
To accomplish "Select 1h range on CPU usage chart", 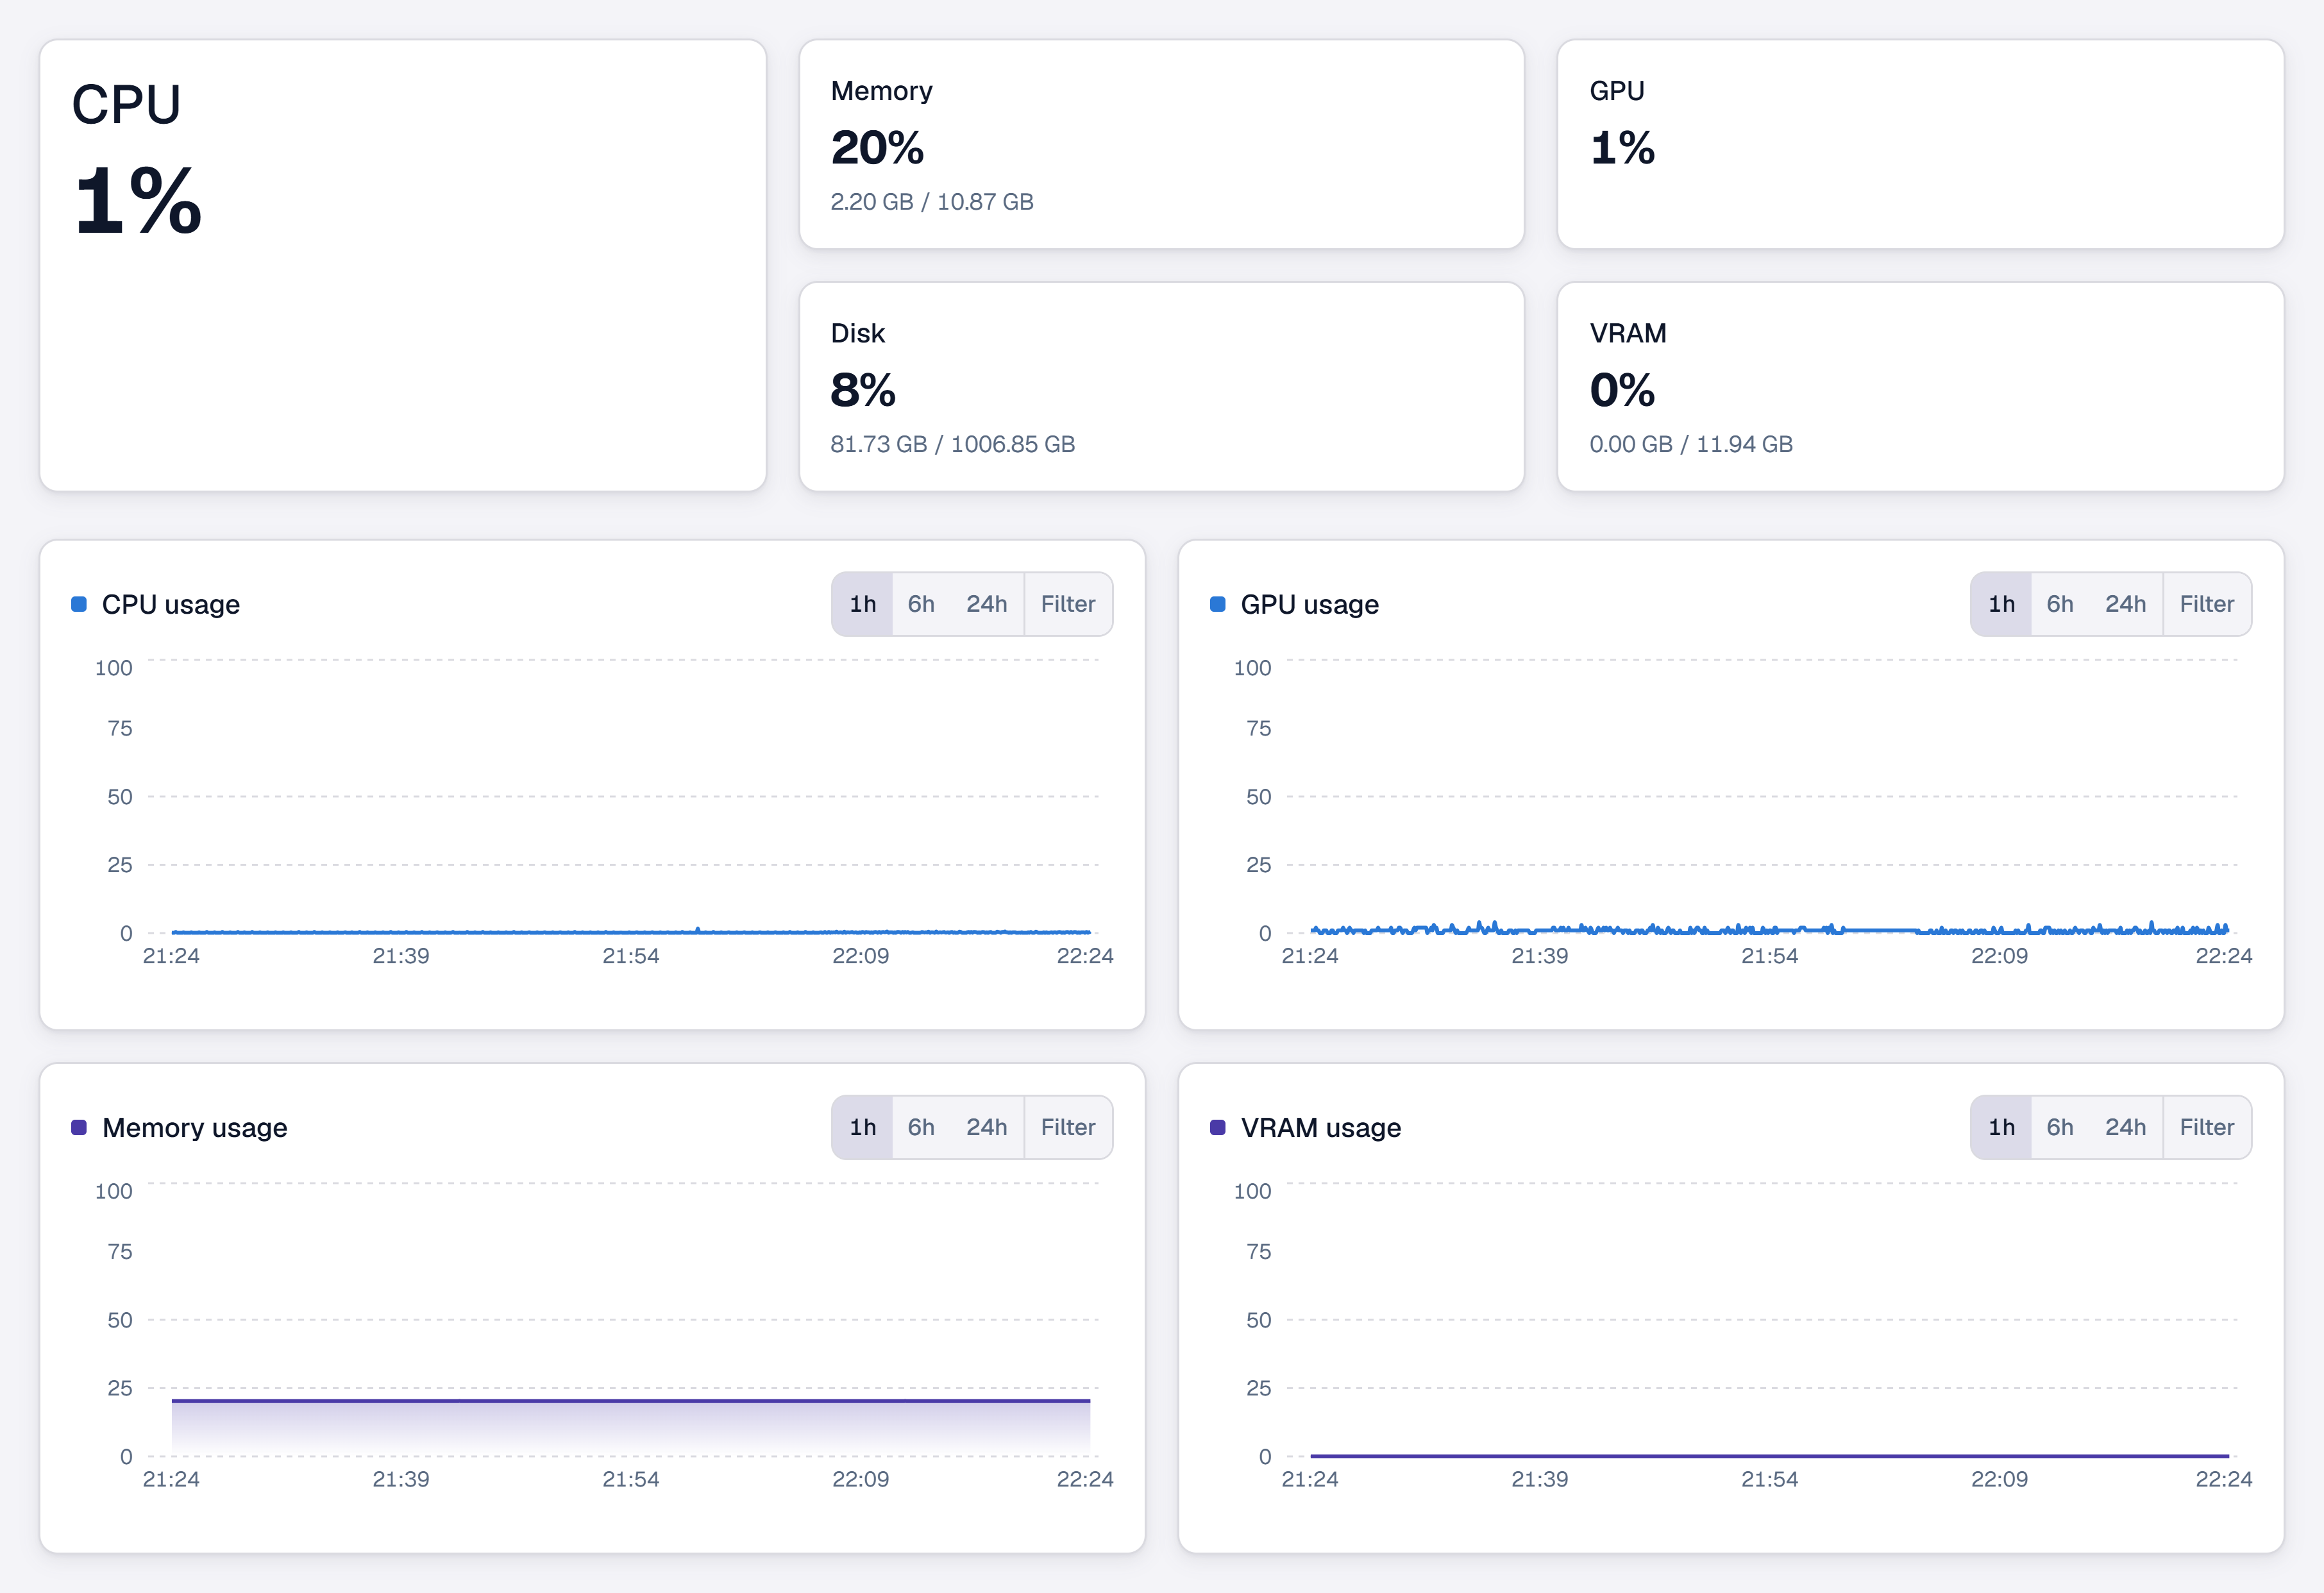I will coord(862,604).
